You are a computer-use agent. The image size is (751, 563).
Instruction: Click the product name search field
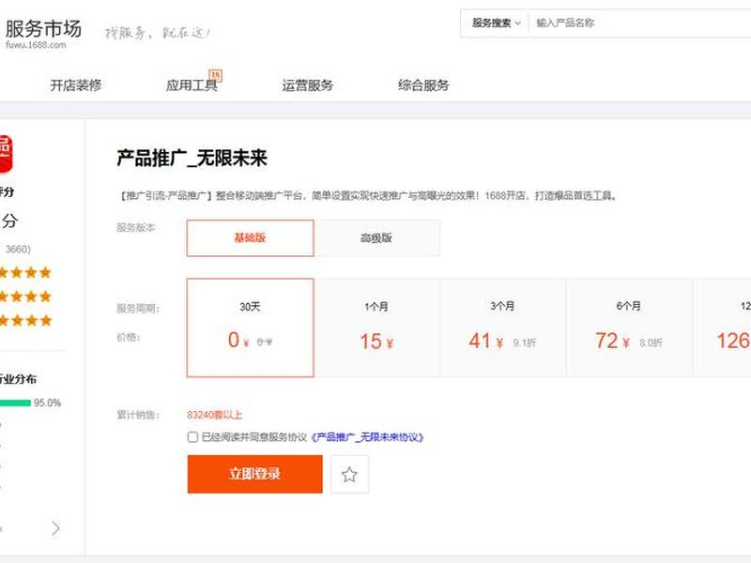pos(640,23)
